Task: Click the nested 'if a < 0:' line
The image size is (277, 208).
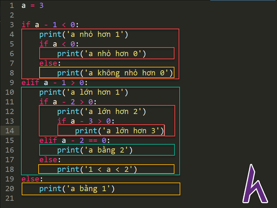Action: [x=59, y=44]
